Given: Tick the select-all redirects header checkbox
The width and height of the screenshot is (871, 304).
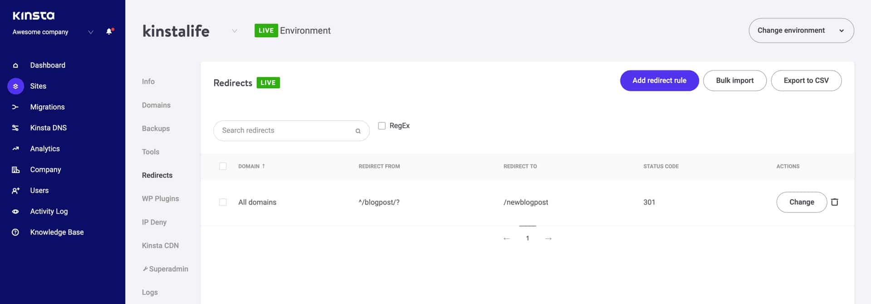Looking at the screenshot, I should (223, 166).
